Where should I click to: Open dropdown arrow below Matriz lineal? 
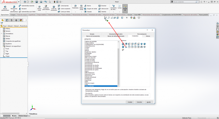(82, 12)
